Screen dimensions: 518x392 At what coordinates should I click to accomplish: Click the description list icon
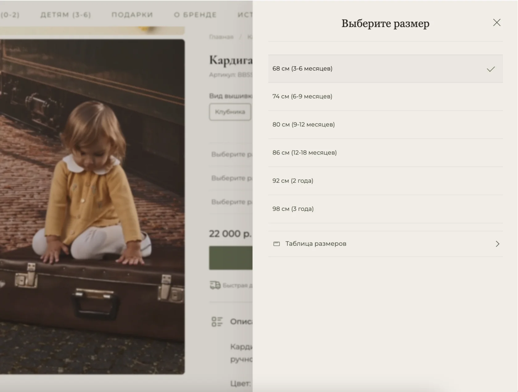[x=217, y=322]
